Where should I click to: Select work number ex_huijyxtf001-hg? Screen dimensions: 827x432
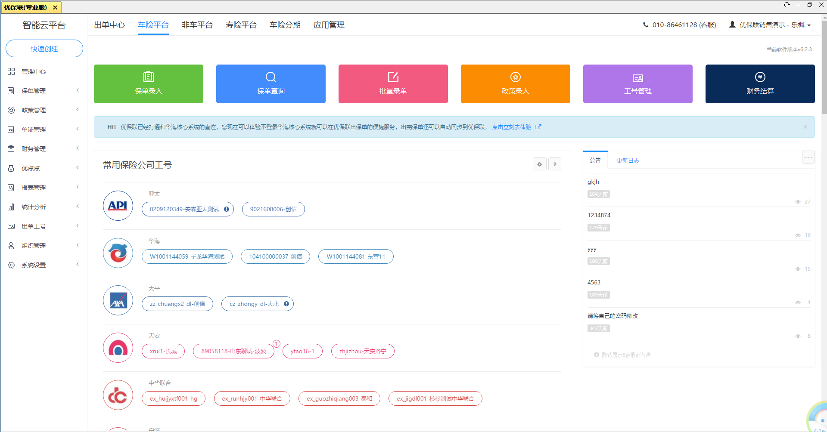click(174, 398)
